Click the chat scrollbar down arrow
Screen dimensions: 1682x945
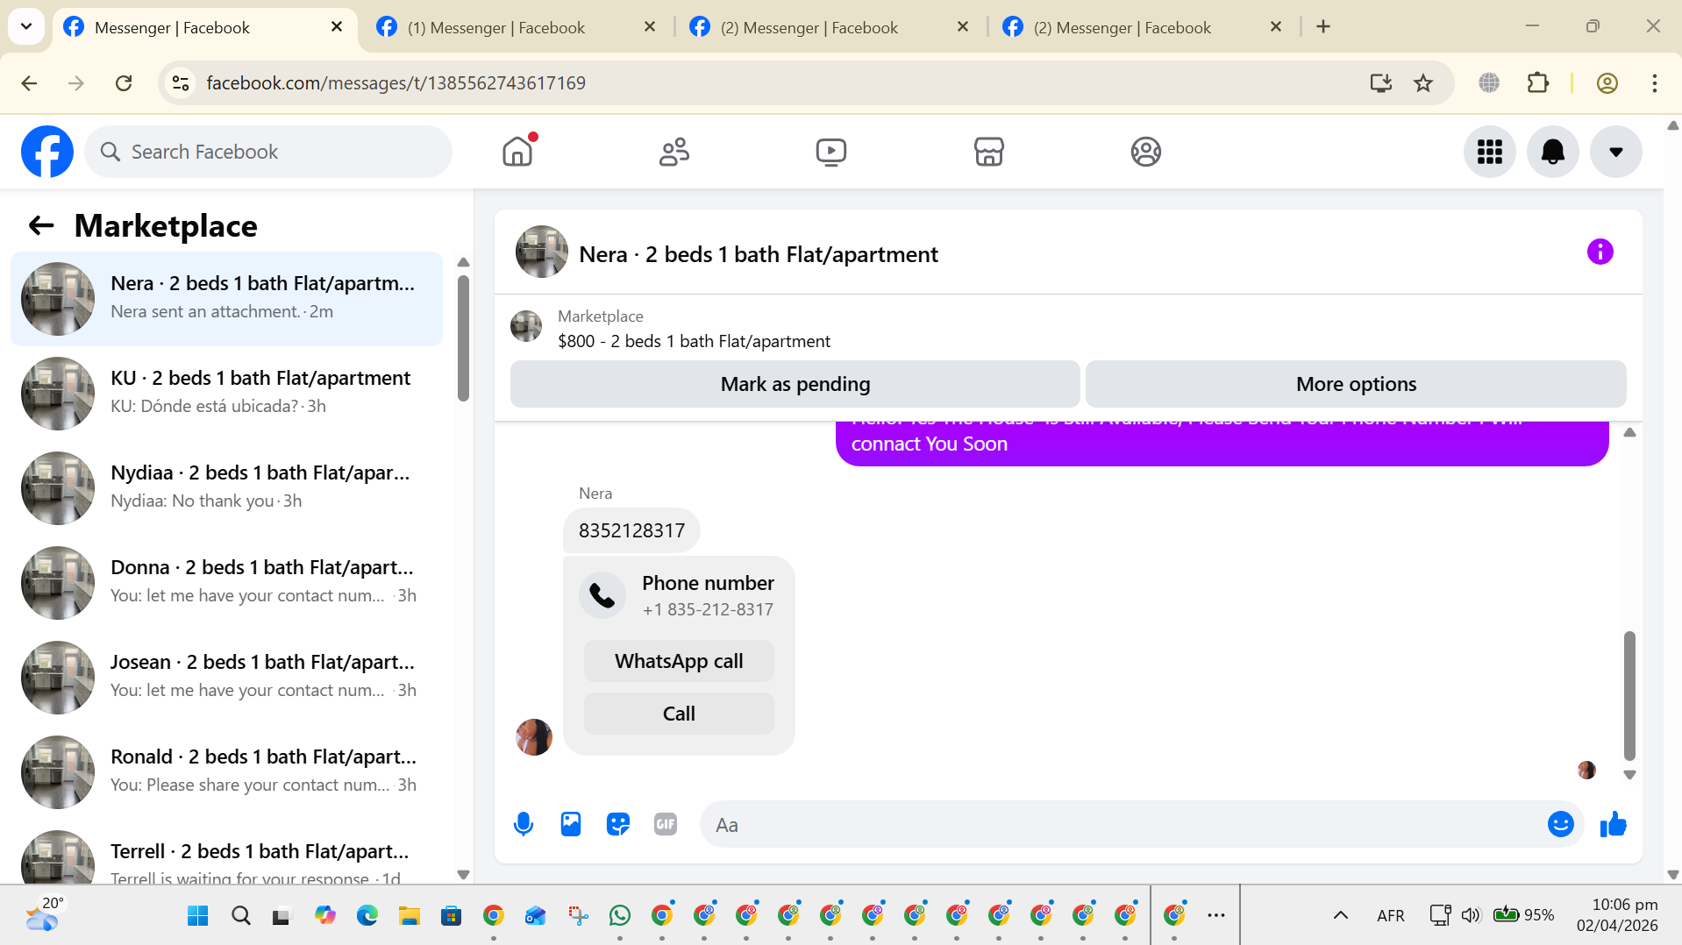(x=1629, y=775)
